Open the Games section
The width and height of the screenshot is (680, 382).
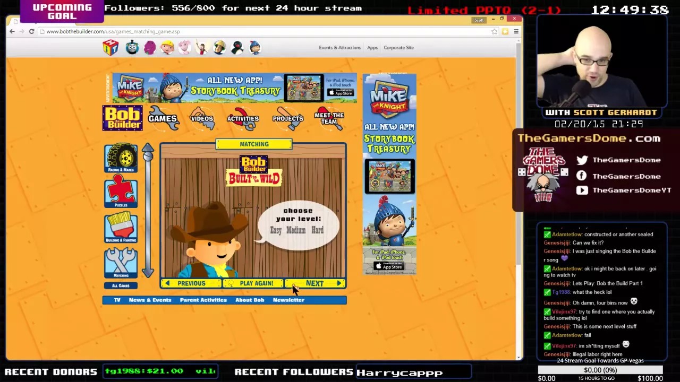click(163, 118)
